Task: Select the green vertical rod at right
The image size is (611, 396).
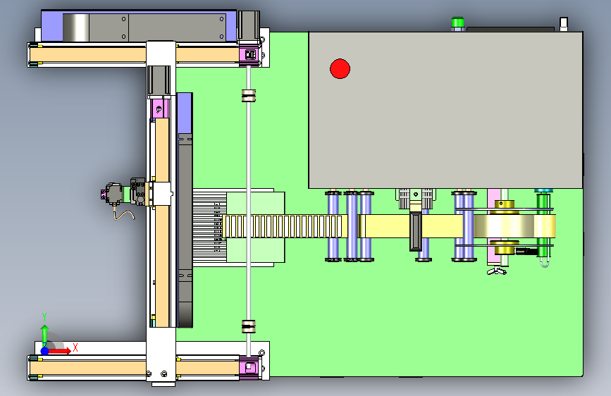Action: pos(542,225)
